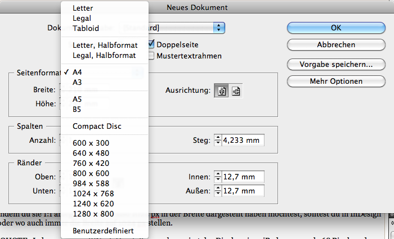
Task: Click Mehr Optionen button
Action: pyautogui.click(x=336, y=82)
